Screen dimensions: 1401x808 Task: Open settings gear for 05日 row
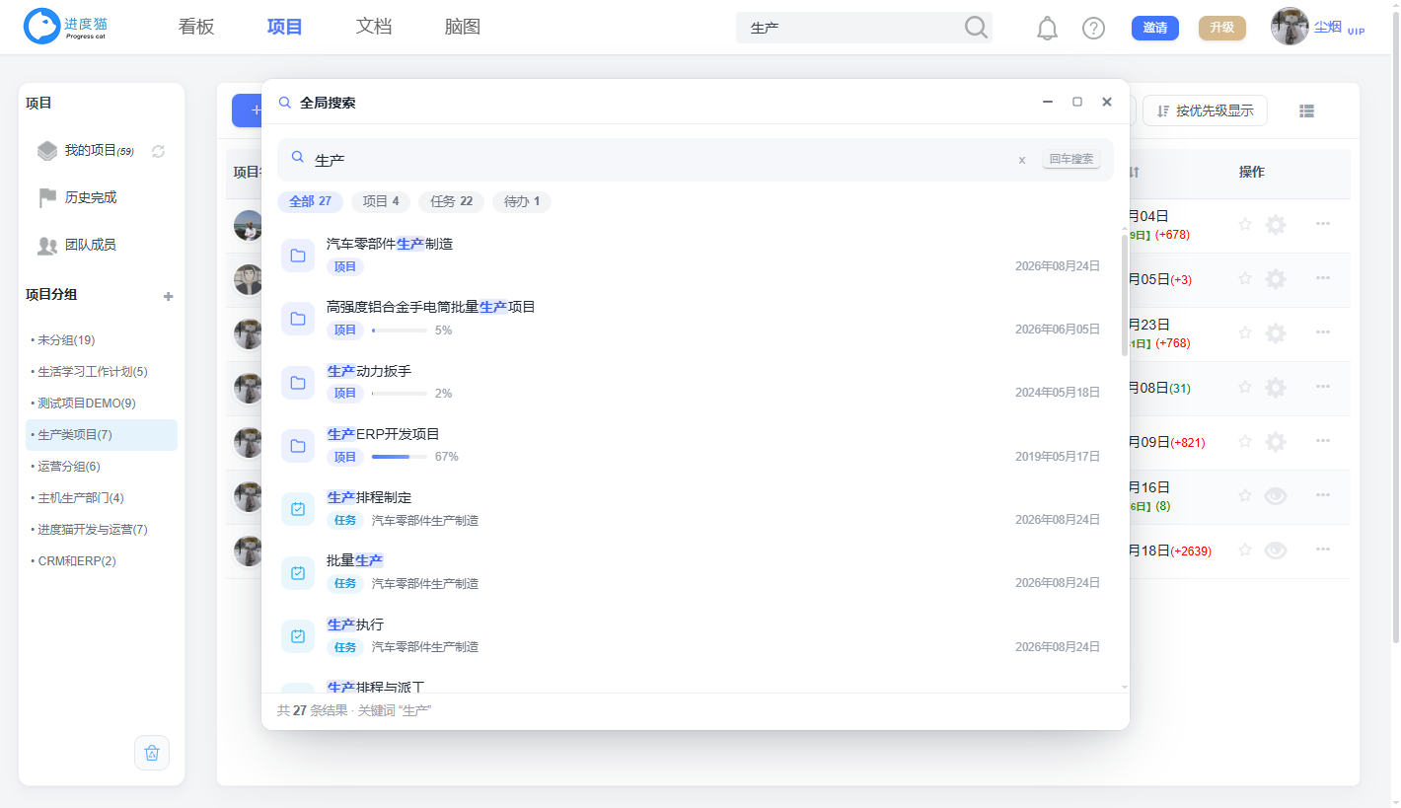tap(1276, 279)
